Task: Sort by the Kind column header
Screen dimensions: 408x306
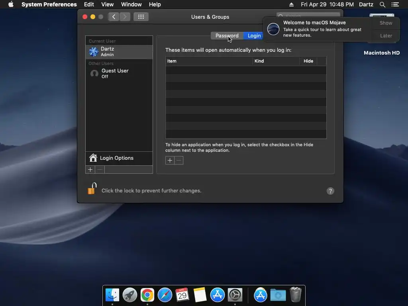Action: pos(276,61)
